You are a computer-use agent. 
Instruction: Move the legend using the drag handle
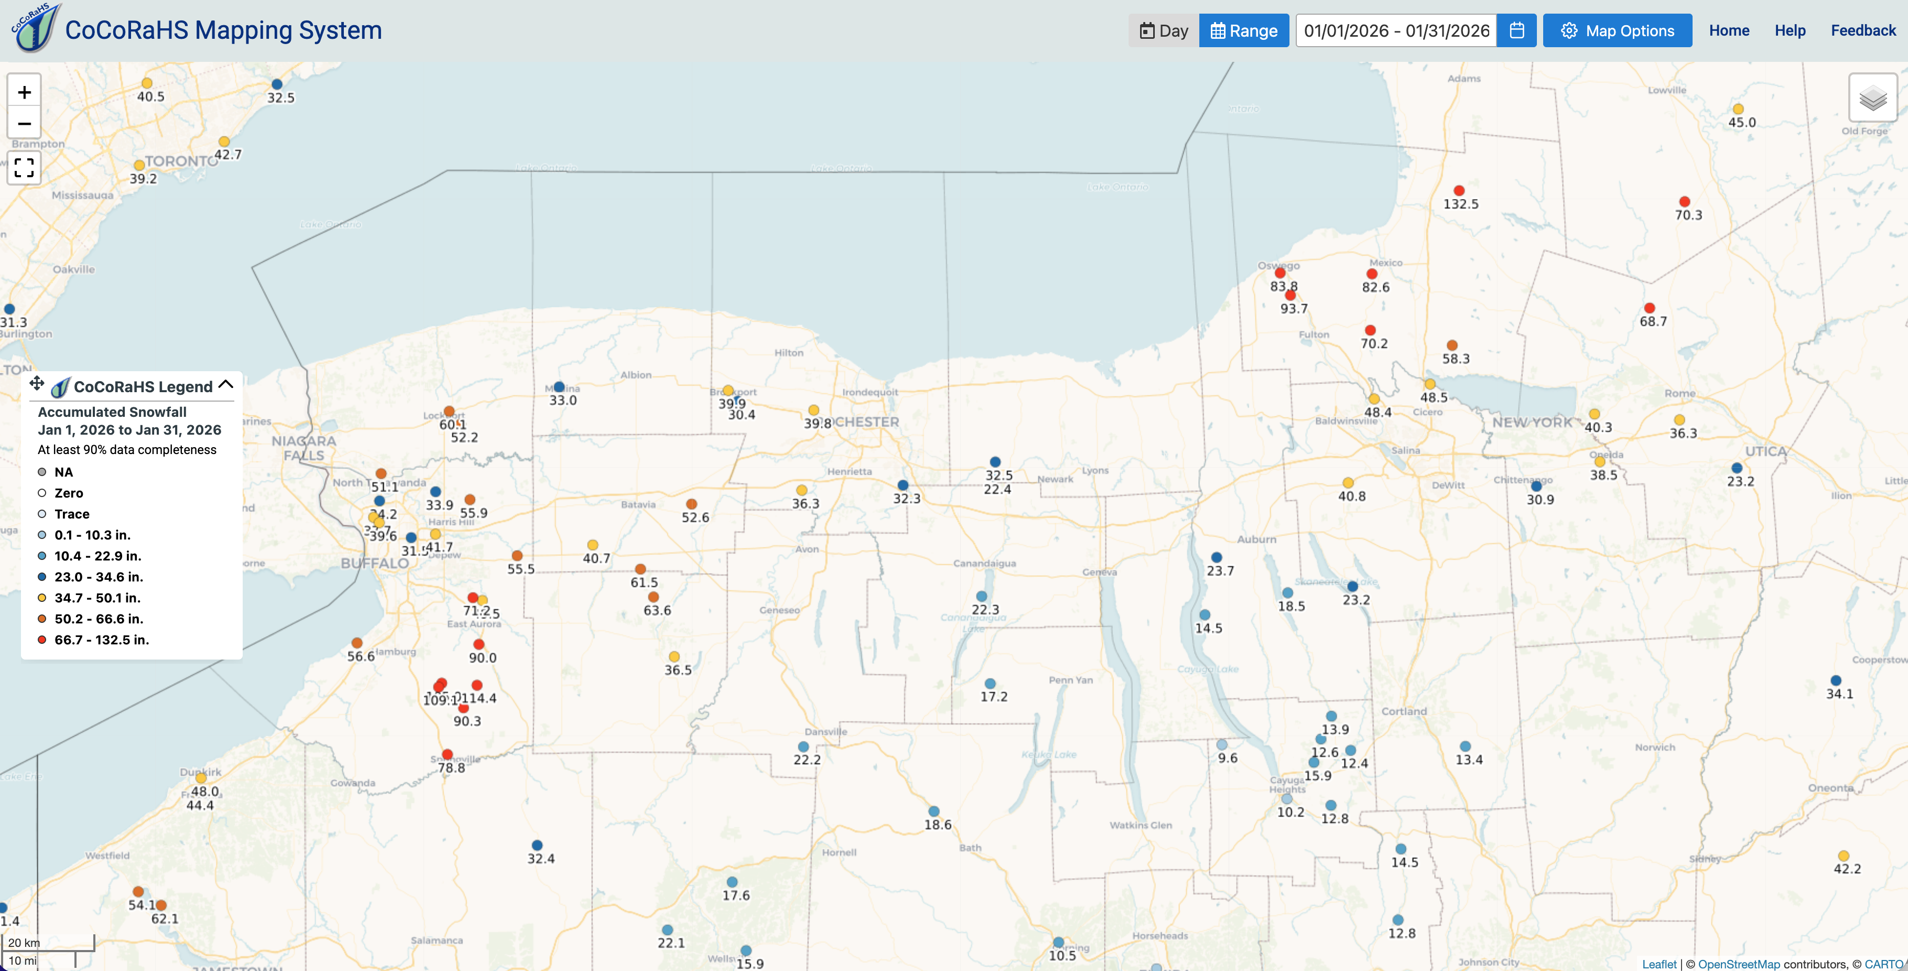tap(36, 383)
